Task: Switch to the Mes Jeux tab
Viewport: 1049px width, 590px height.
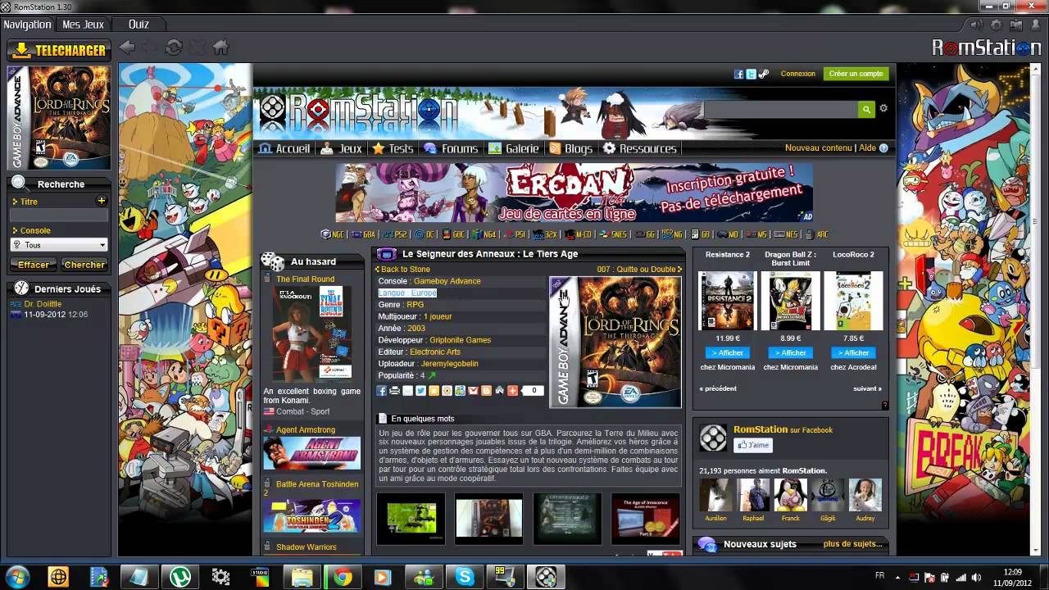Action: pos(83,25)
